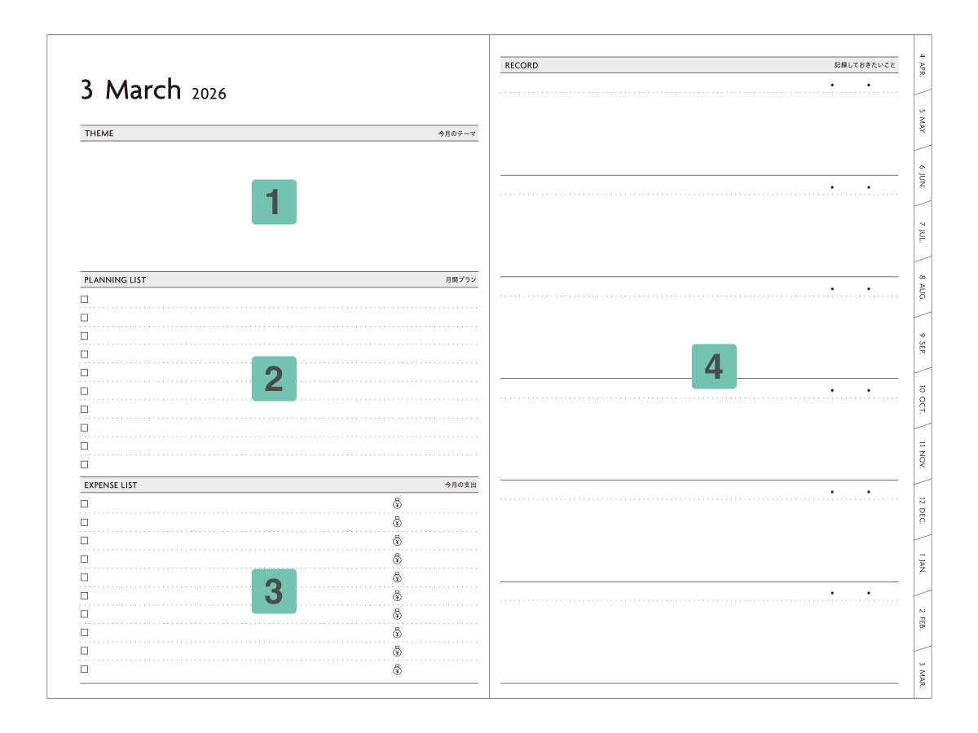
Task: Jump to the 4 APR. side tab
Action: [x=922, y=64]
